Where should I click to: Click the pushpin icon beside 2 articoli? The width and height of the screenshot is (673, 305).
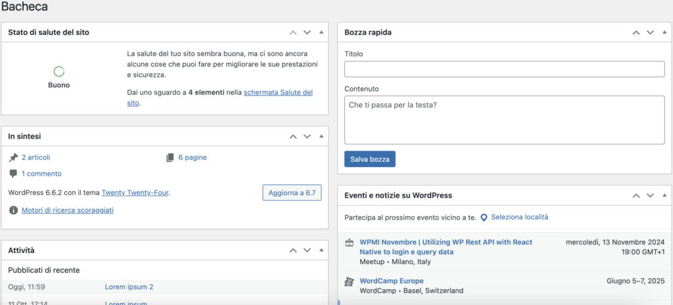[13, 158]
